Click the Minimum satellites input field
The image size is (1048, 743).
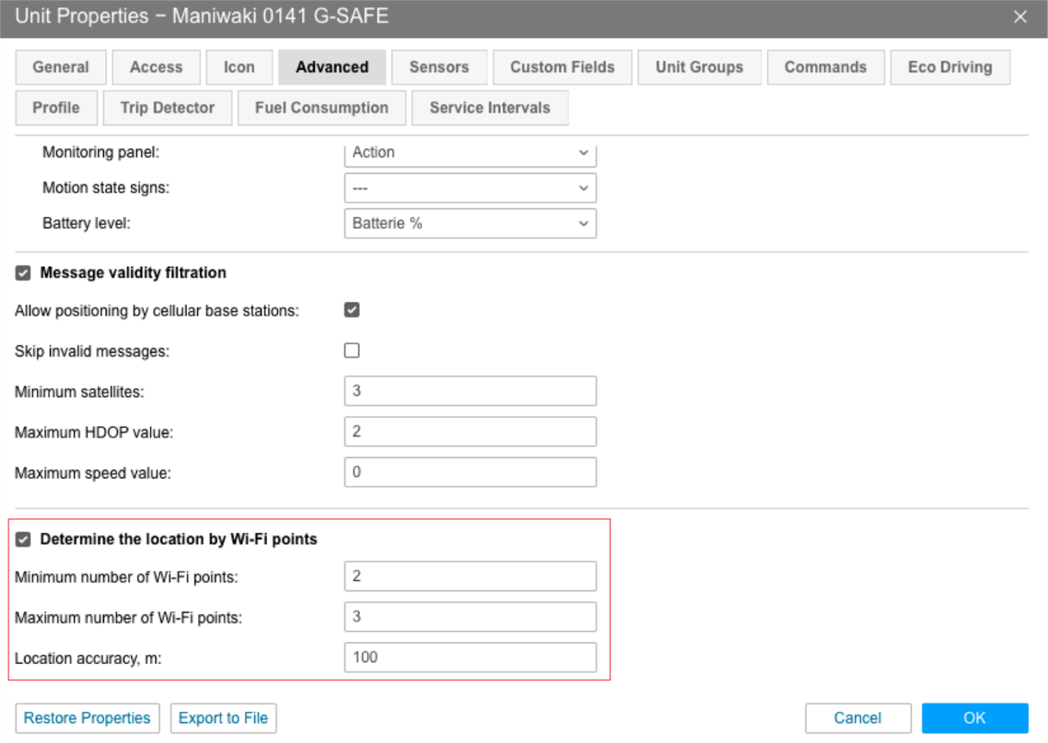(x=470, y=391)
